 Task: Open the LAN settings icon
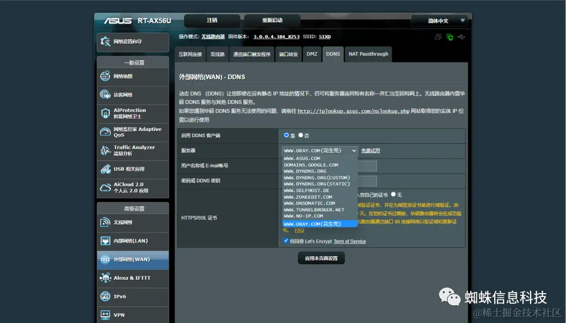click(x=105, y=241)
